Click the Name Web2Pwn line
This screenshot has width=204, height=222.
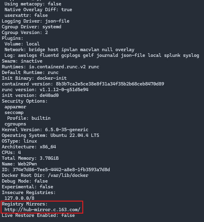pos(19,164)
